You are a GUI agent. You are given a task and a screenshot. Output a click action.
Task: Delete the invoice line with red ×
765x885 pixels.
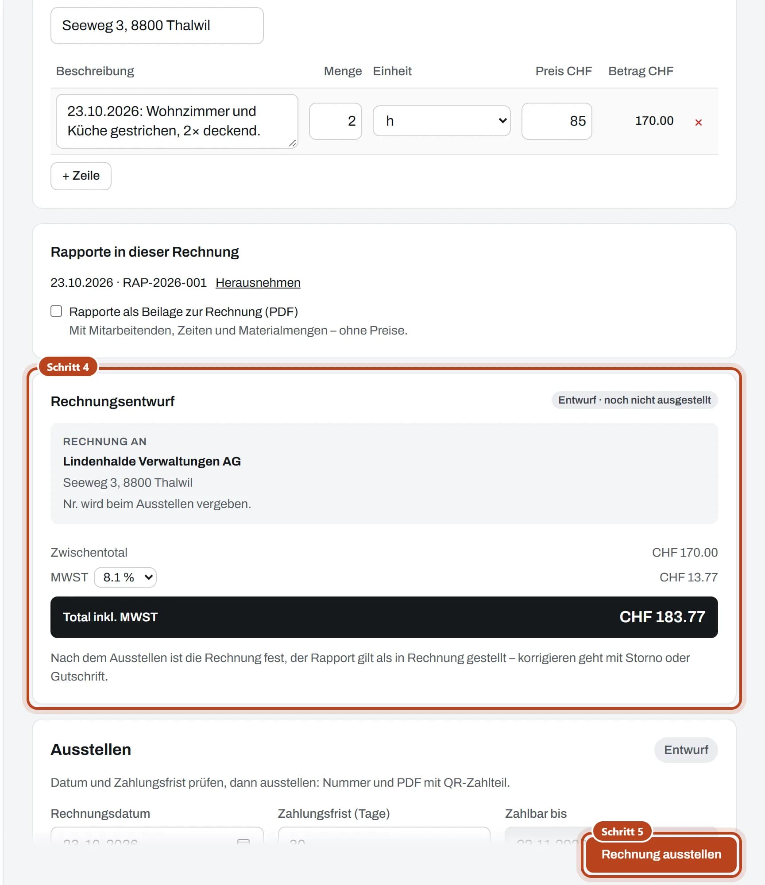point(698,123)
